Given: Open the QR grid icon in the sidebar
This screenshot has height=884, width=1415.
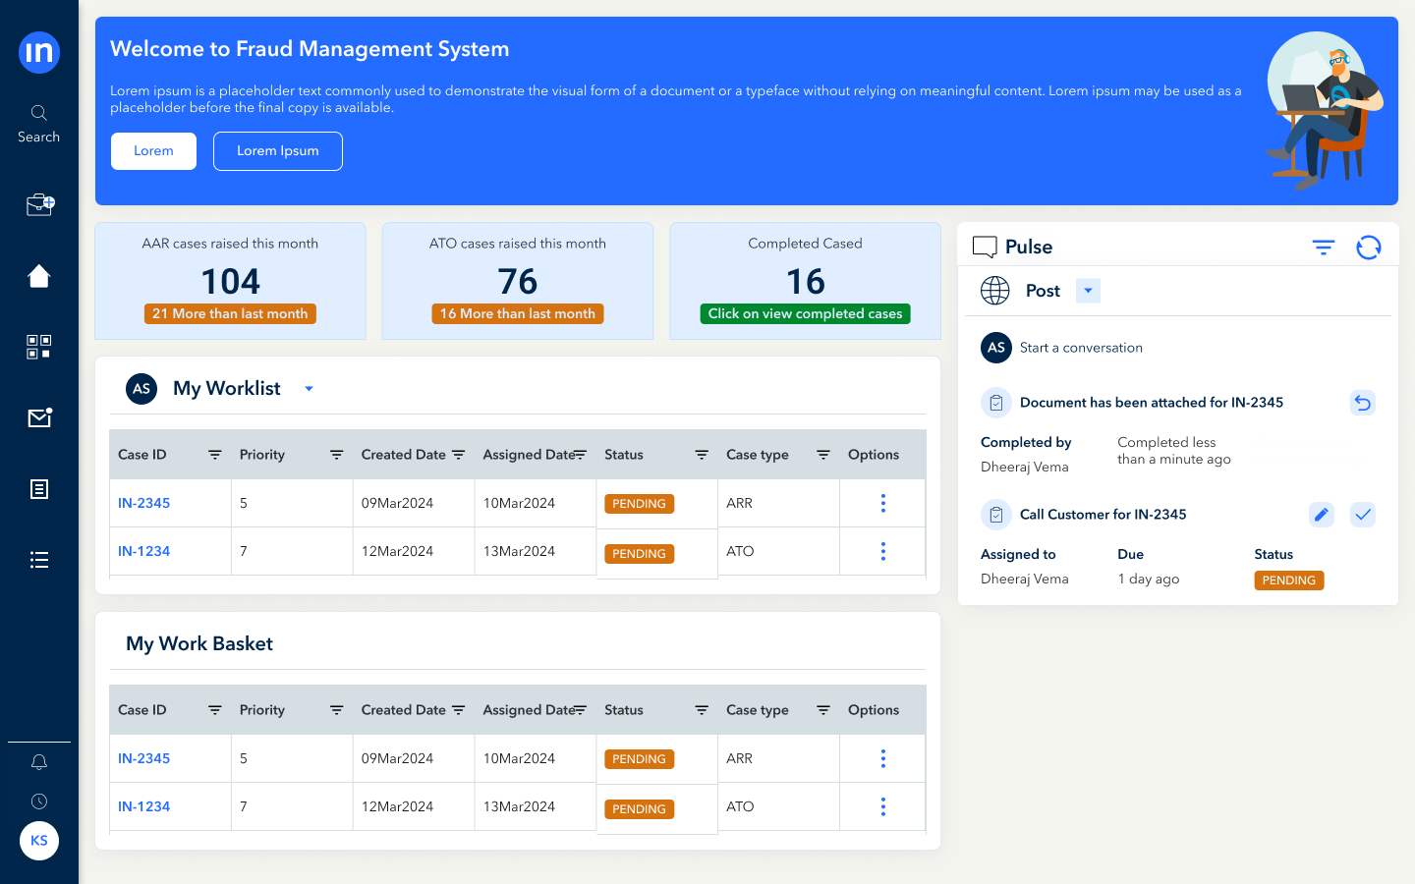Looking at the screenshot, I should click(39, 347).
